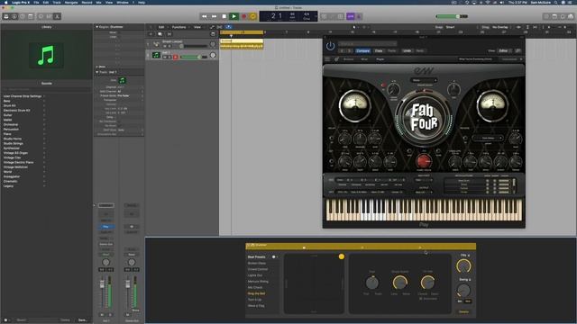Toggle the yellow Cycle button
The image size is (577, 324).
[252, 16]
